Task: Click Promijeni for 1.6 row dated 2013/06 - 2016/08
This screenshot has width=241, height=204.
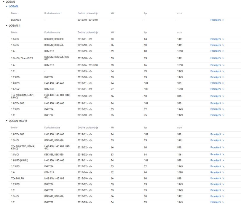Action: pyautogui.click(x=216, y=65)
